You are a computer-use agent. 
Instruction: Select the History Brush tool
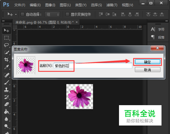(6, 97)
